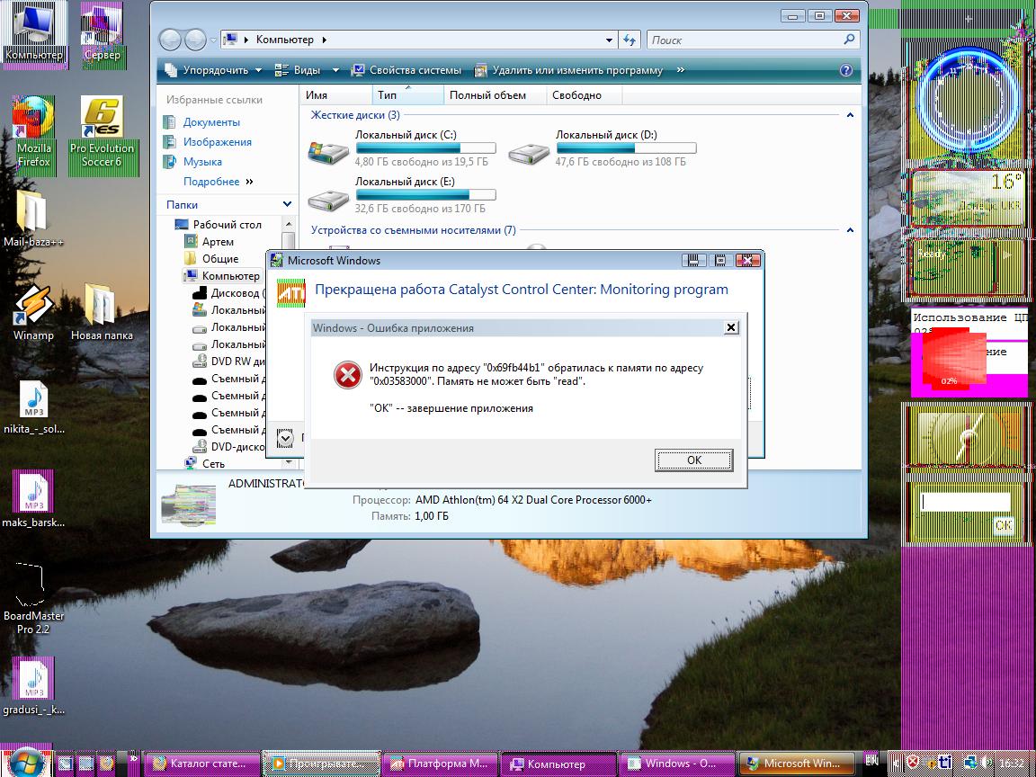Collapse the Жесткие диски group
1036x777 pixels.
[850, 115]
